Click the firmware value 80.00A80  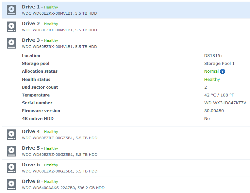(x=214, y=111)
